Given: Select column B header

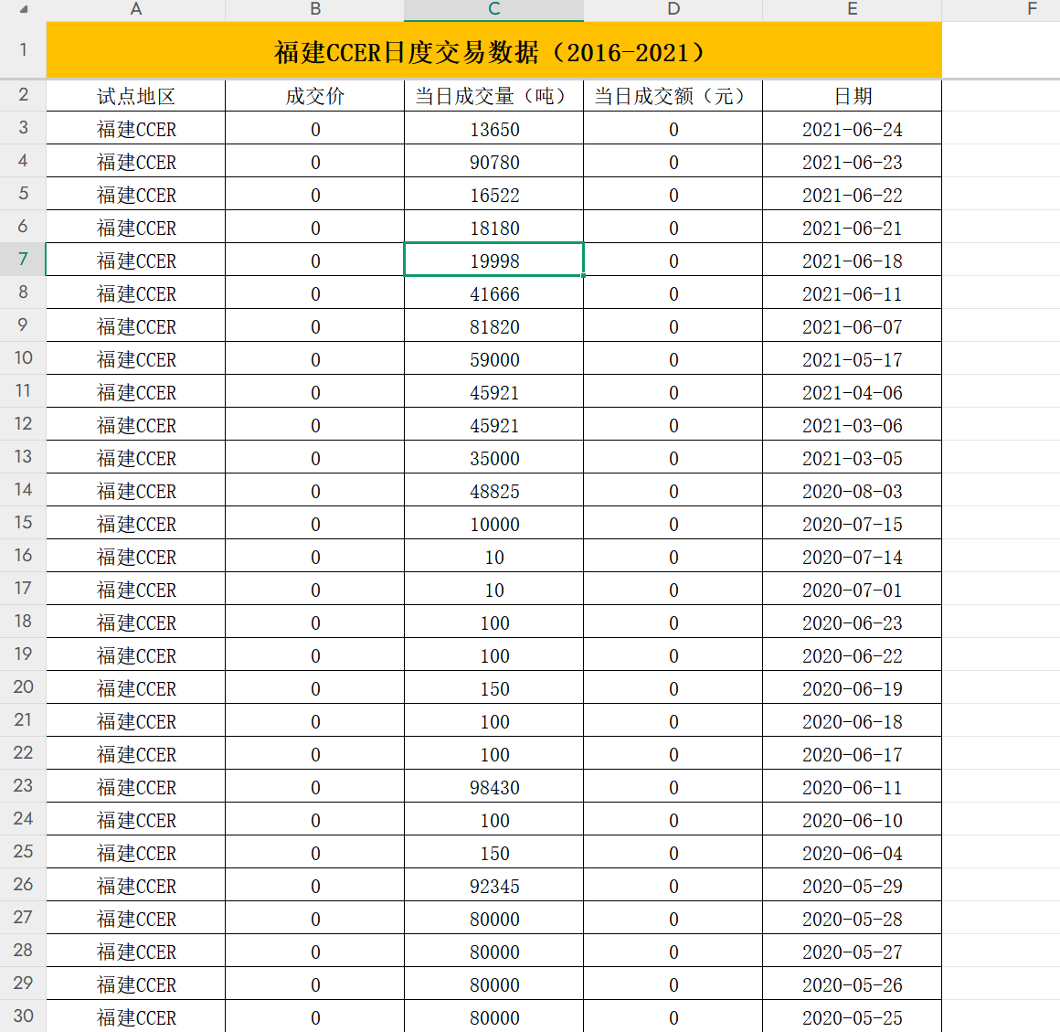Looking at the screenshot, I should tap(314, 9).
